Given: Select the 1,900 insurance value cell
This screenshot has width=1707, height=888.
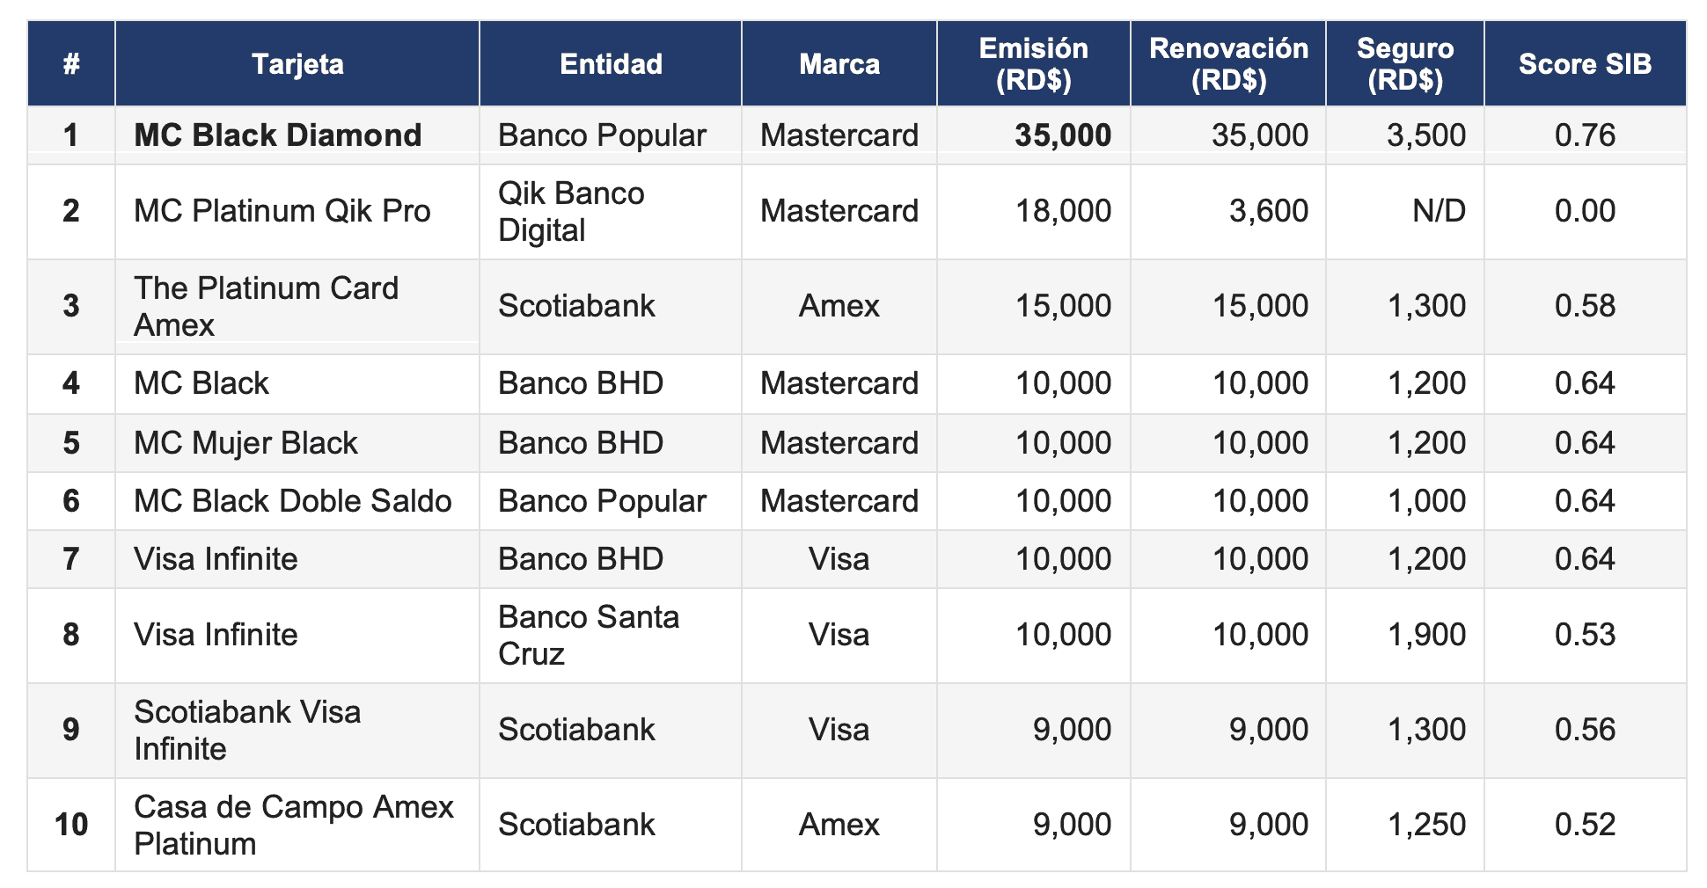Looking at the screenshot, I should click(x=1426, y=635).
